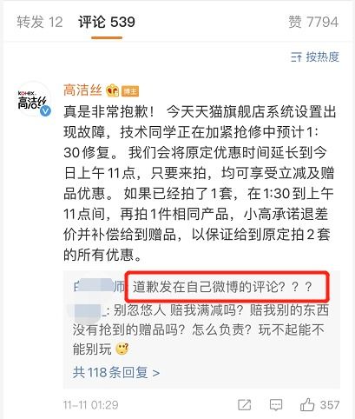Screen dimensions: 355x419
Task: Like the comment with thumbs-up icon
Action: click(x=307, y=404)
